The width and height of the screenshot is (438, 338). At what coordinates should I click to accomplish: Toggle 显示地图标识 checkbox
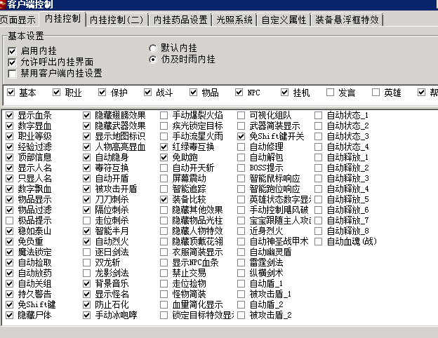click(x=86, y=137)
